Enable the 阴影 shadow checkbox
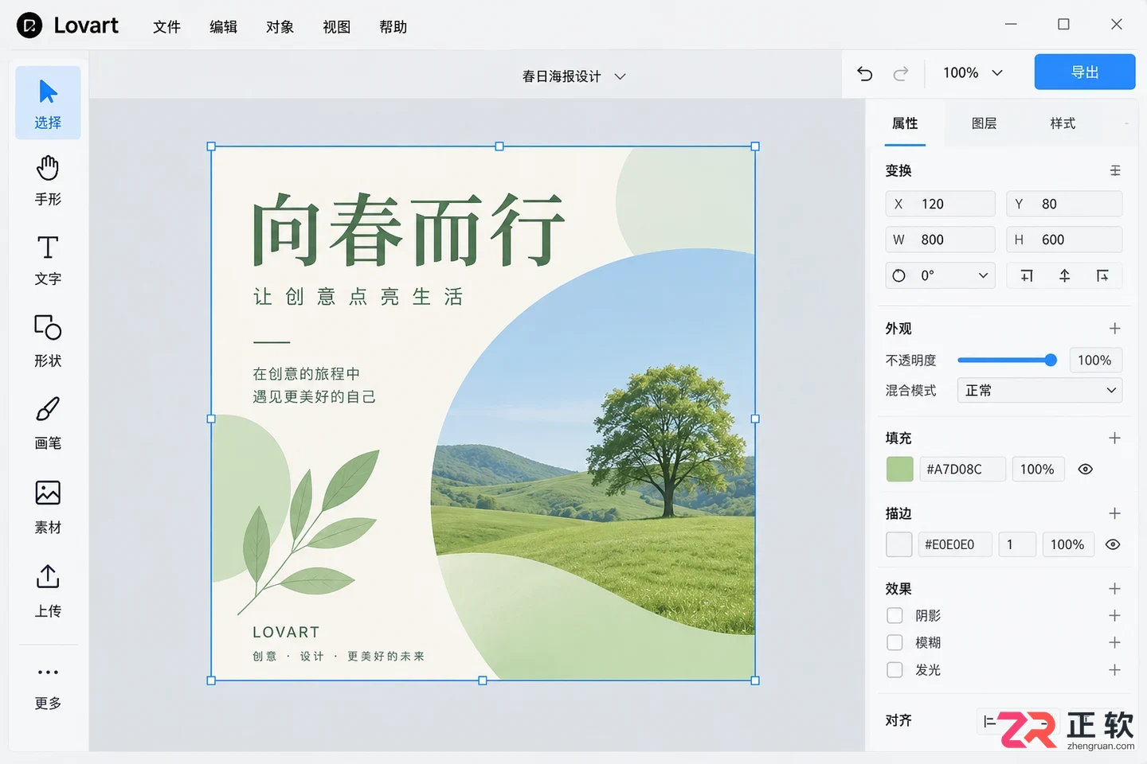Image resolution: width=1147 pixels, height=764 pixels. coord(895,616)
